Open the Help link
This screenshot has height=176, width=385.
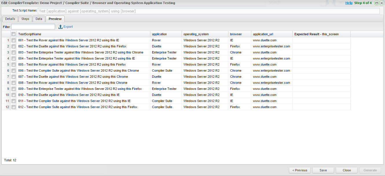[x=349, y=3]
